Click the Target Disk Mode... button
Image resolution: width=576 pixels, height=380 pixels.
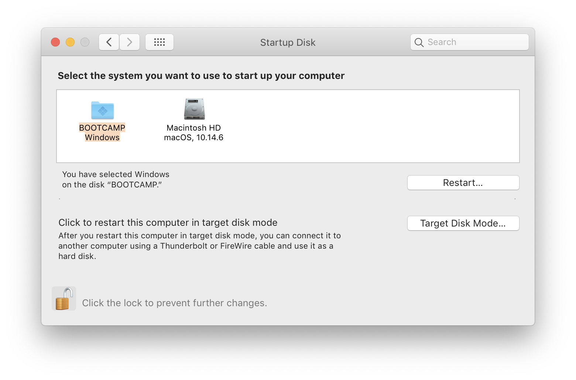(x=463, y=223)
